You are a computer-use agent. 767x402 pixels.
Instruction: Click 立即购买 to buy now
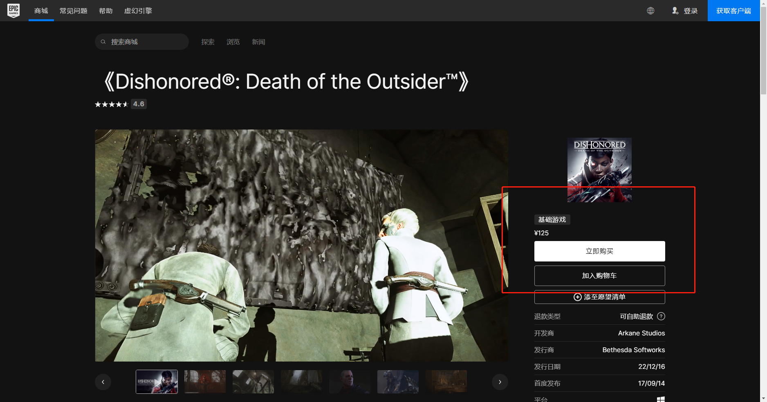click(599, 251)
